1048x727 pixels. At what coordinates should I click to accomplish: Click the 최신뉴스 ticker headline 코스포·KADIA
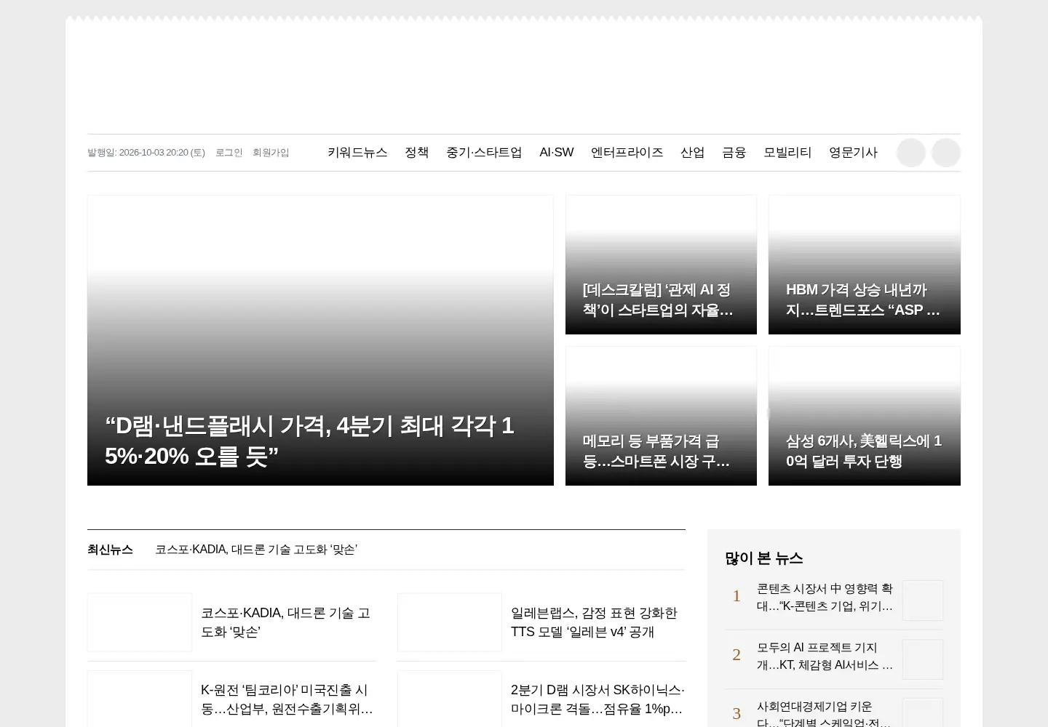pyautogui.click(x=256, y=550)
